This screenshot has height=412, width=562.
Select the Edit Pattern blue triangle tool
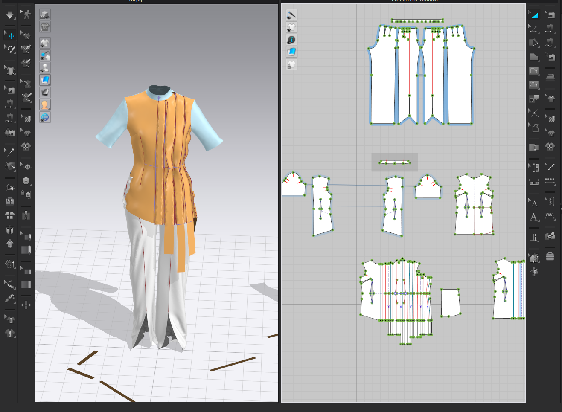point(533,15)
